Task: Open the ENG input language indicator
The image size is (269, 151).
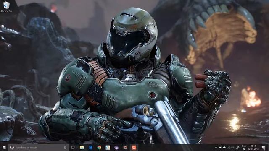Action: click(243, 147)
